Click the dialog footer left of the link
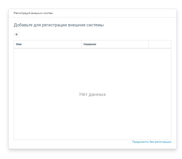 [x=70, y=144]
